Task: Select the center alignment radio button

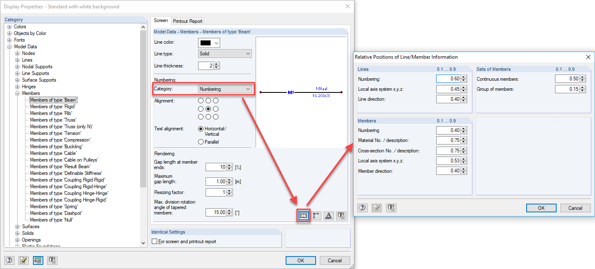Action: point(208,109)
